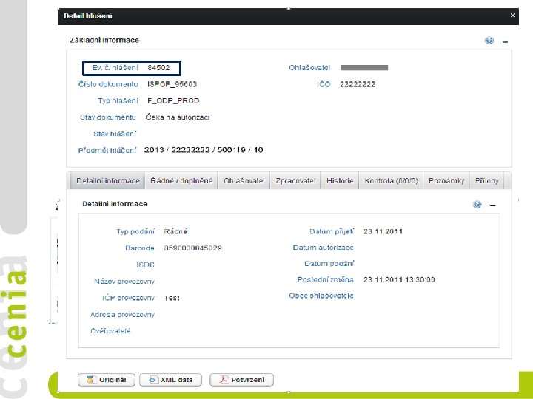The image size is (533, 399).
Task: Select Předmět hlášení value 2013 / 22222222
Action: [204, 150]
